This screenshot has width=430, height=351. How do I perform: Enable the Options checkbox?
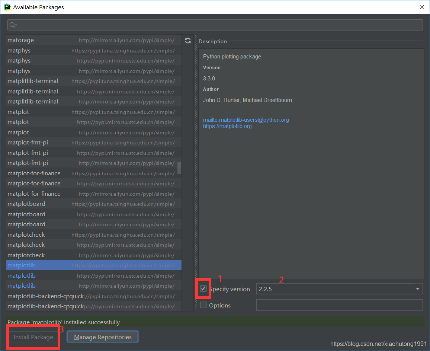pos(203,305)
